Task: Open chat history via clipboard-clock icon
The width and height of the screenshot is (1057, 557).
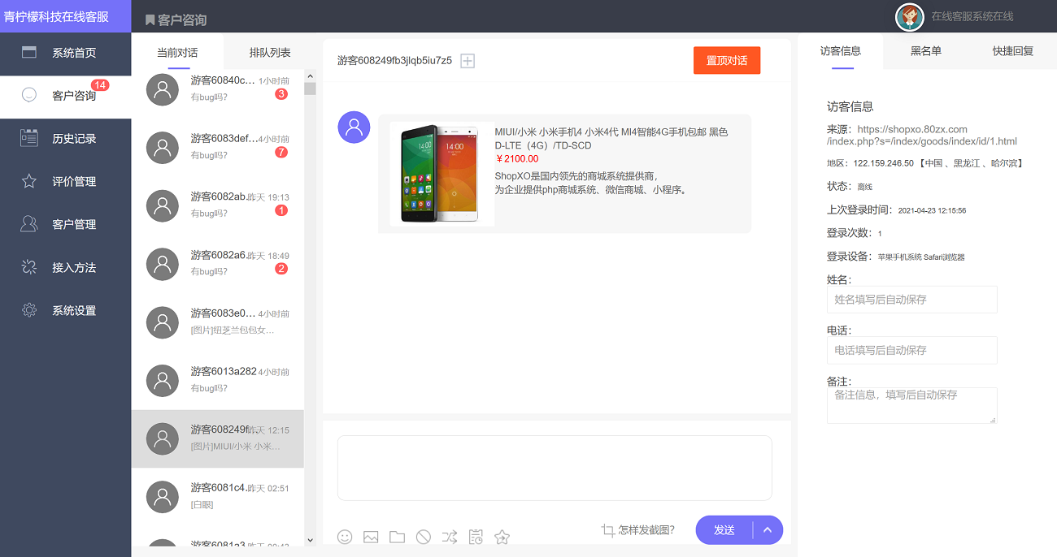Action: [x=476, y=537]
